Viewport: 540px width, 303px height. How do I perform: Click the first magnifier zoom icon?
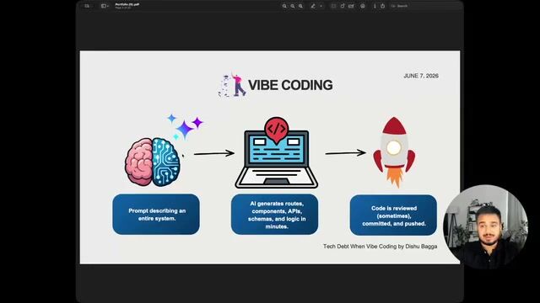coord(284,6)
